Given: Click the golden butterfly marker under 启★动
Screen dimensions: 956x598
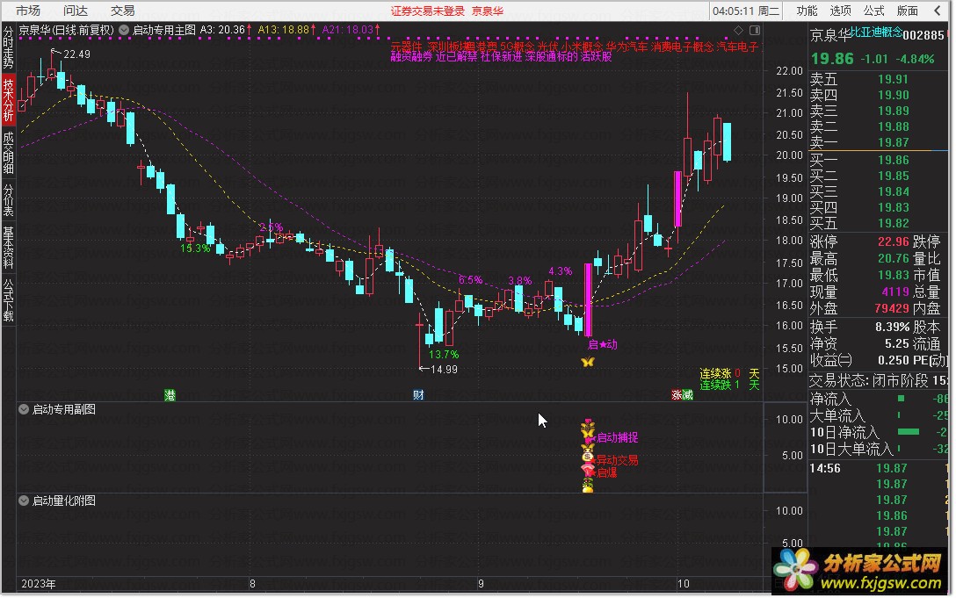Looking at the screenshot, I should [587, 362].
